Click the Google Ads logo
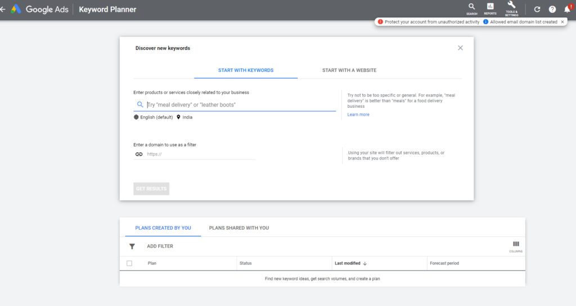Image resolution: width=576 pixels, height=306 pixels. 40,9
